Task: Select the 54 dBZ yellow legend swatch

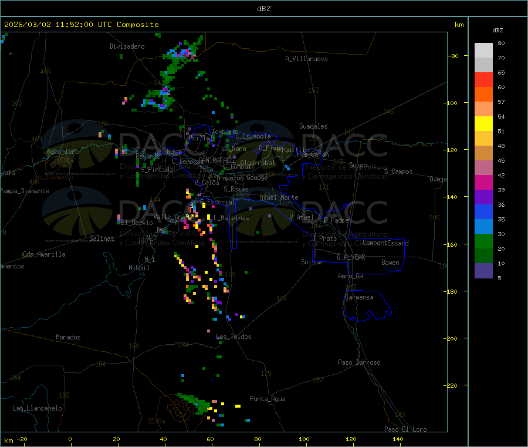Action: [483, 124]
